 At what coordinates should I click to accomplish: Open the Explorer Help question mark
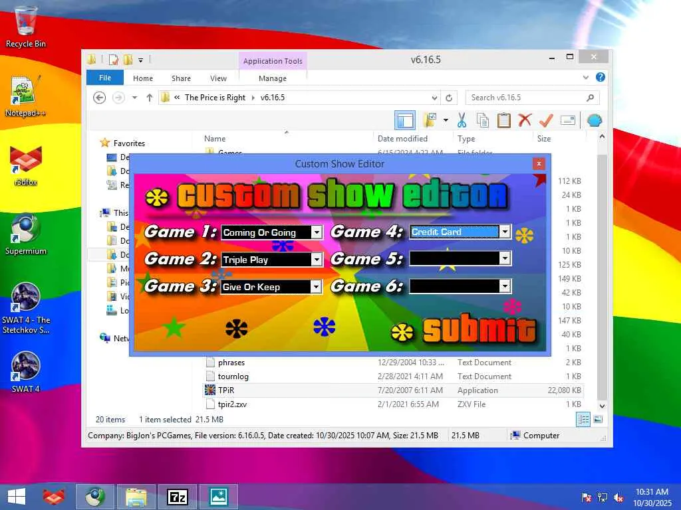601,77
